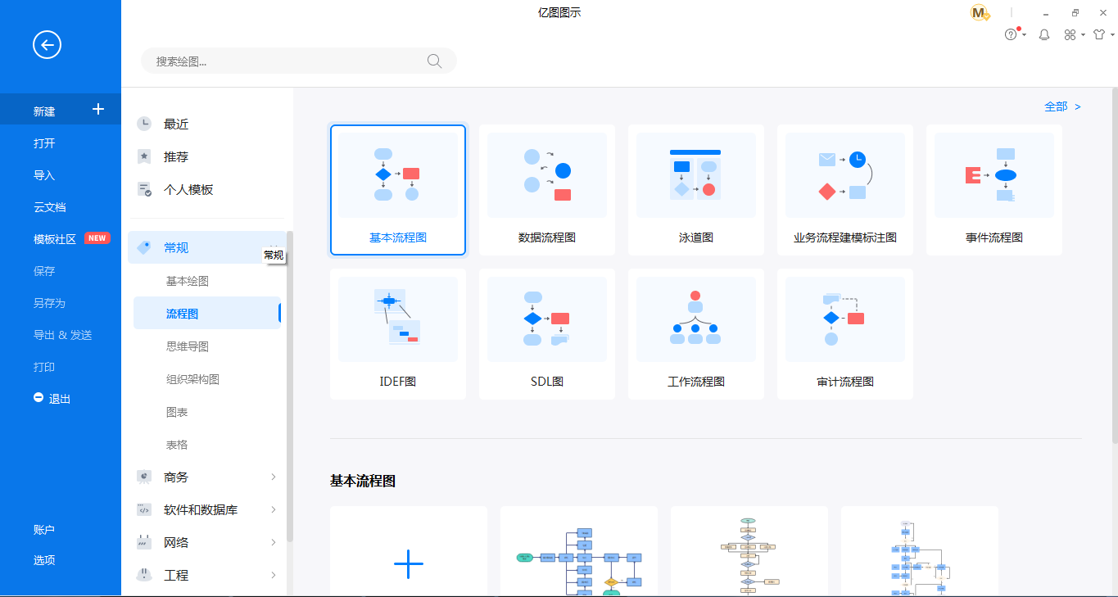This screenshot has height=597, width=1118.
Task: Open the help question mark icon
Action: click(x=1011, y=34)
